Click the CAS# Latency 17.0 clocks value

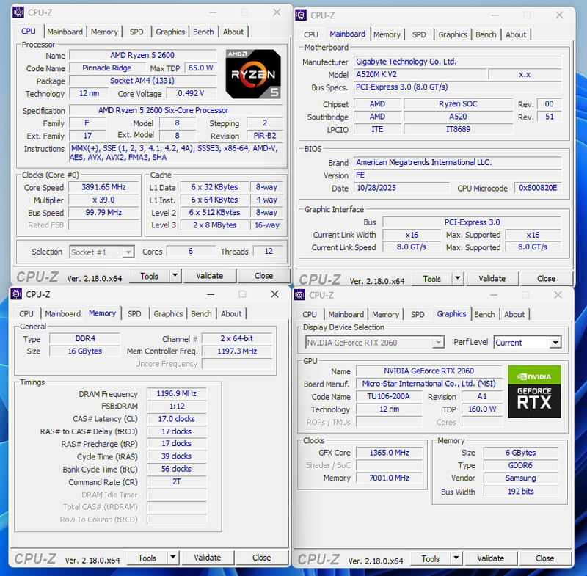tap(176, 419)
